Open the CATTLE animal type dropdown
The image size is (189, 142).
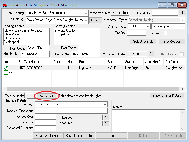148,26
